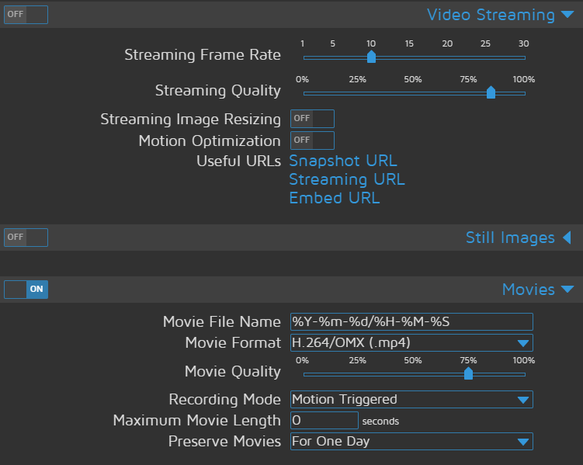The width and height of the screenshot is (583, 465).
Task: Click the Video Streaming section title
Action: [491, 15]
